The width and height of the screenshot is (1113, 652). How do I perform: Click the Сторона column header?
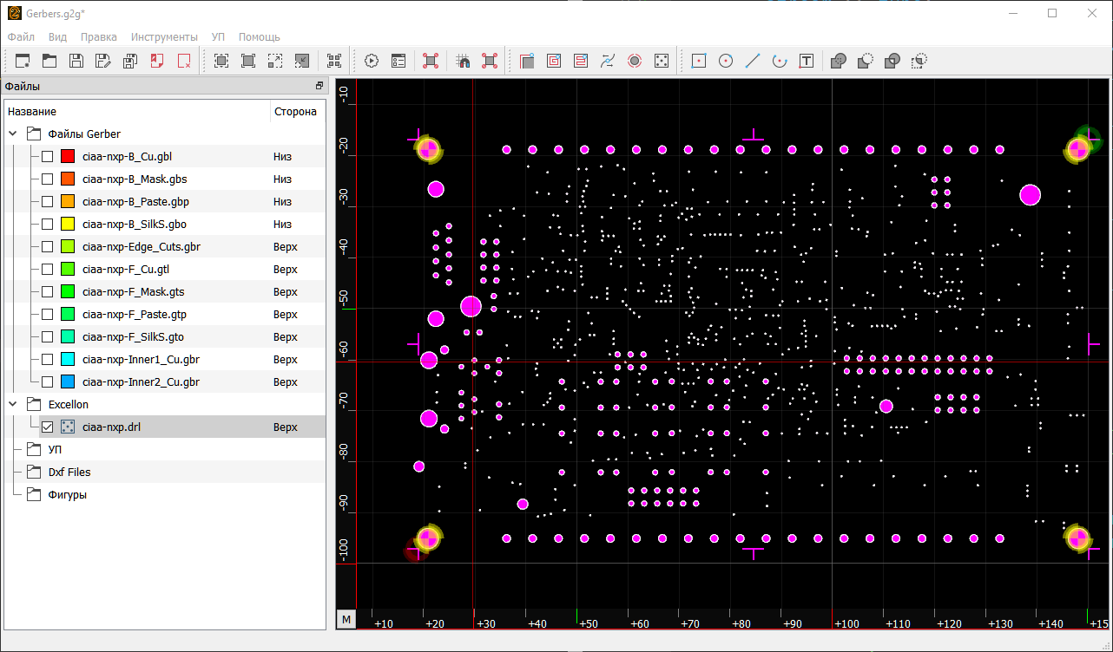pyautogui.click(x=295, y=112)
